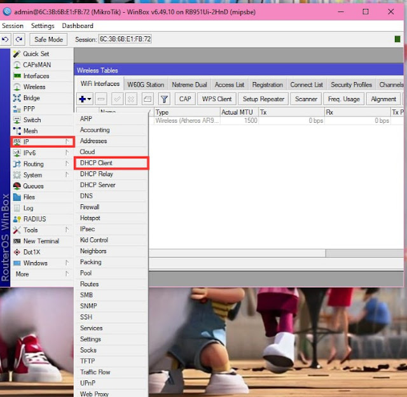Image resolution: width=407 pixels, height=397 pixels.
Task: Open the add (plus) dropdown
Action: coord(85,99)
